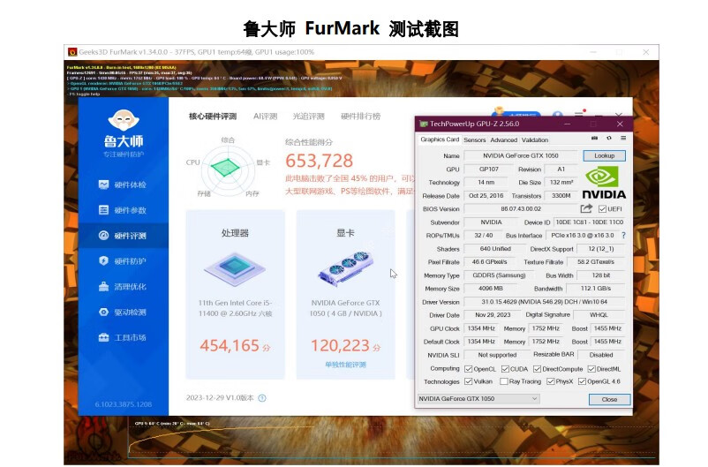This screenshot has width=708, height=467.
Task: Open 硬件体检 in the Ludashi sidebar
Action: click(x=123, y=185)
